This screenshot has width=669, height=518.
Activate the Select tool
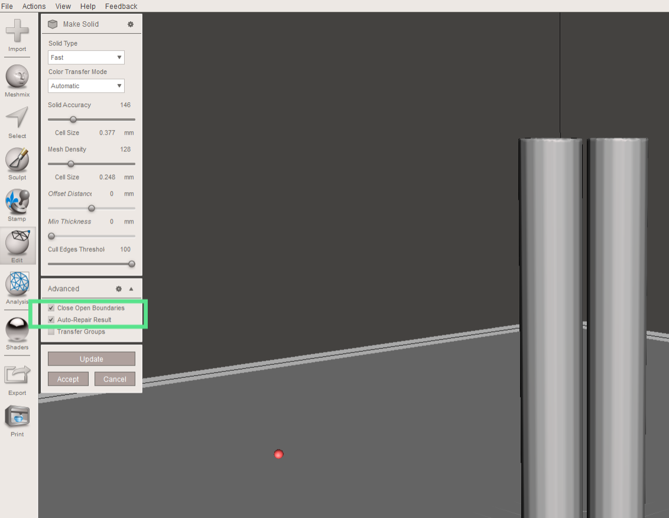17,119
